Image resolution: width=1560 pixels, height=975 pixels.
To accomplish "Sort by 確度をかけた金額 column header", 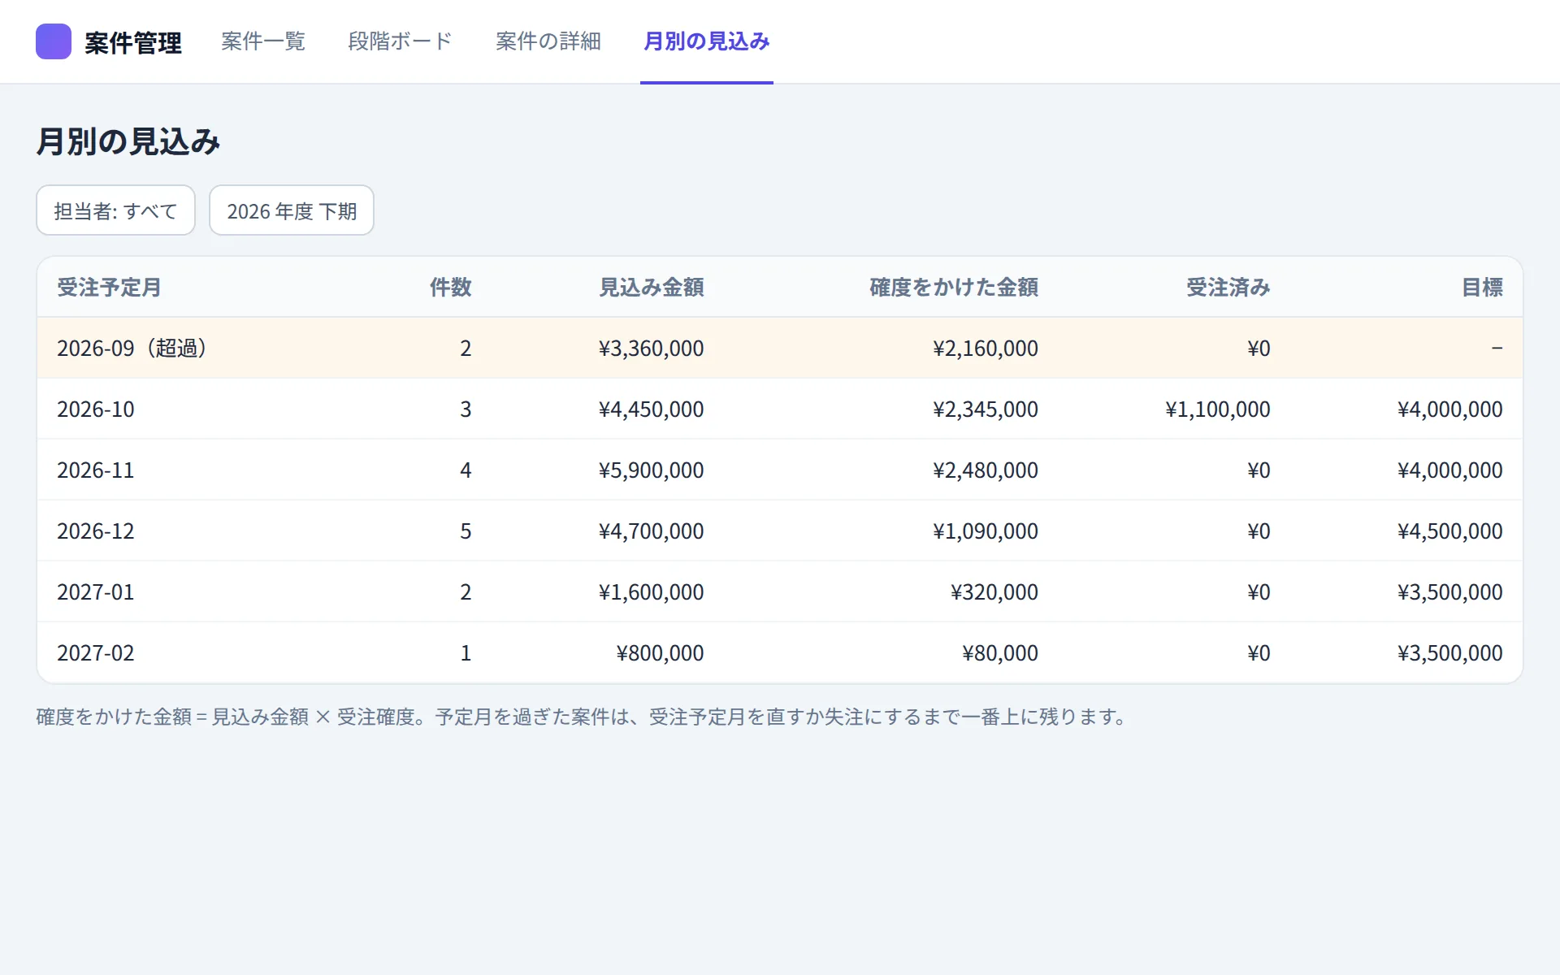I will point(954,287).
